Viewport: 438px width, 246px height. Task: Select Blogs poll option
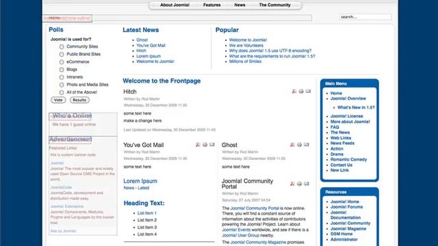point(62,70)
